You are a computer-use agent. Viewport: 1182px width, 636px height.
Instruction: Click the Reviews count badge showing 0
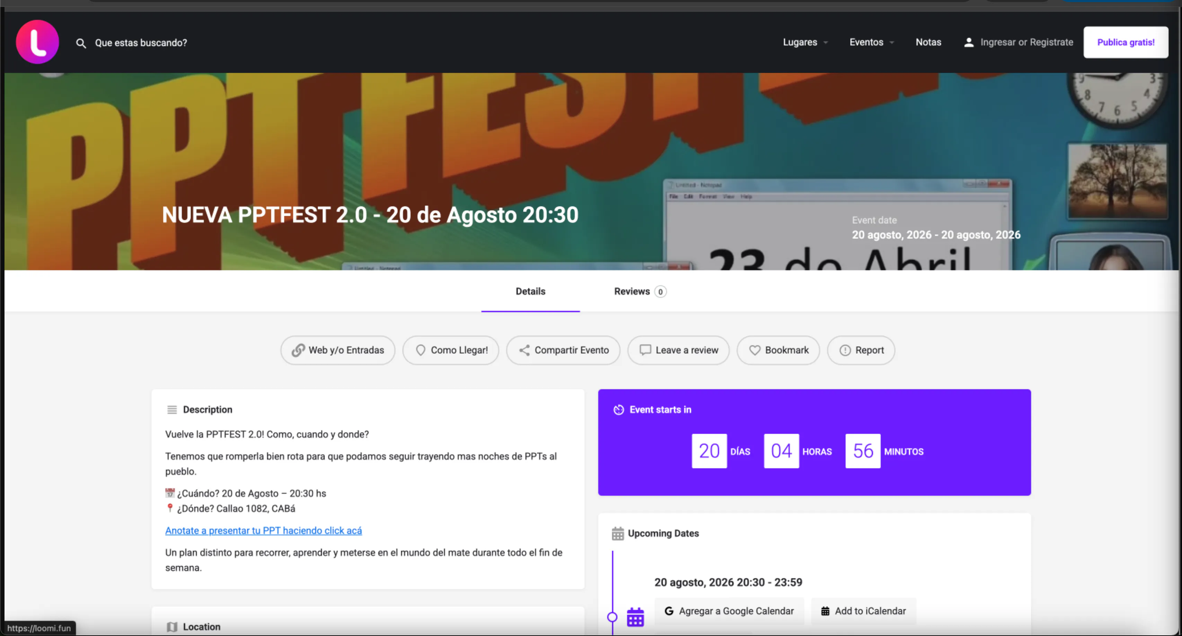660,292
